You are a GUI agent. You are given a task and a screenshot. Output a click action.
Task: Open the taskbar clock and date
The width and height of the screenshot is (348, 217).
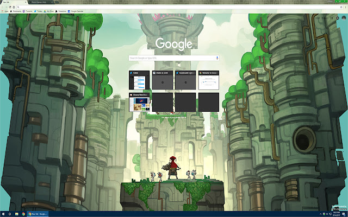click(335, 214)
